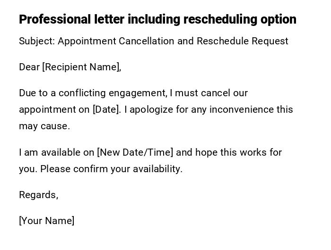Click the word "rescheduling" in the heading
The height and width of the screenshot is (250, 331).
coord(220,19)
